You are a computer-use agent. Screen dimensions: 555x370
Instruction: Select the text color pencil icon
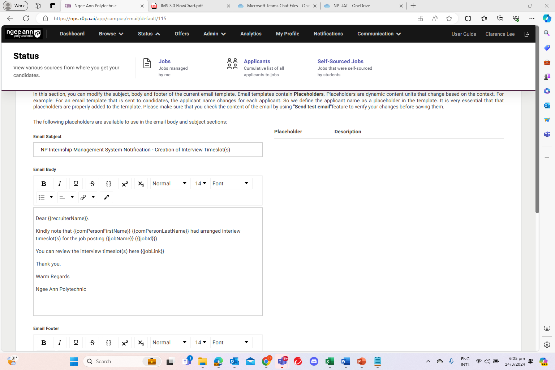106,197
